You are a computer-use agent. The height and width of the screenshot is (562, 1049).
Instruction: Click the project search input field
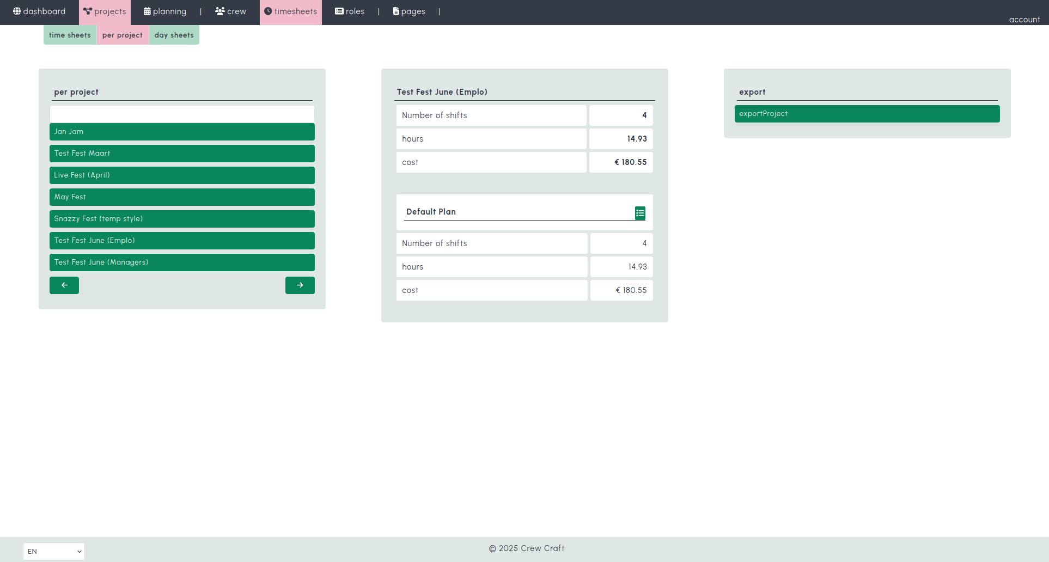182,113
